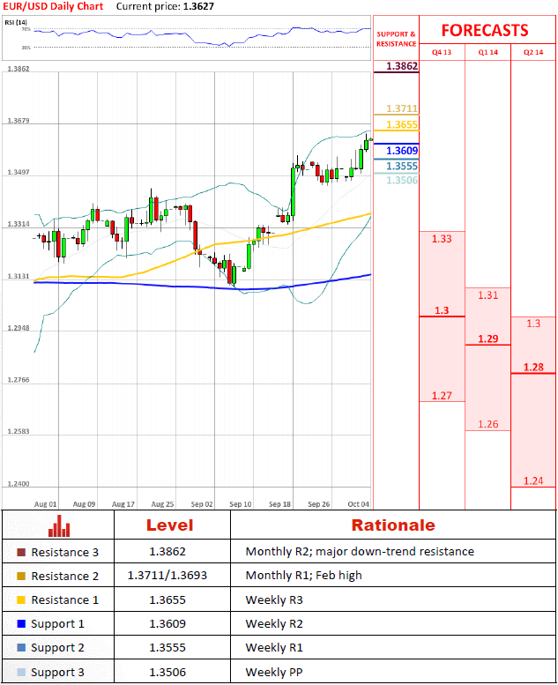Click the table level cell 1.3555
This screenshot has height=685, width=558.
tap(167, 647)
